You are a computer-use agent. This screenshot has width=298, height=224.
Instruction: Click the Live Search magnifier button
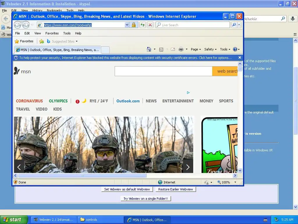click(x=234, y=25)
